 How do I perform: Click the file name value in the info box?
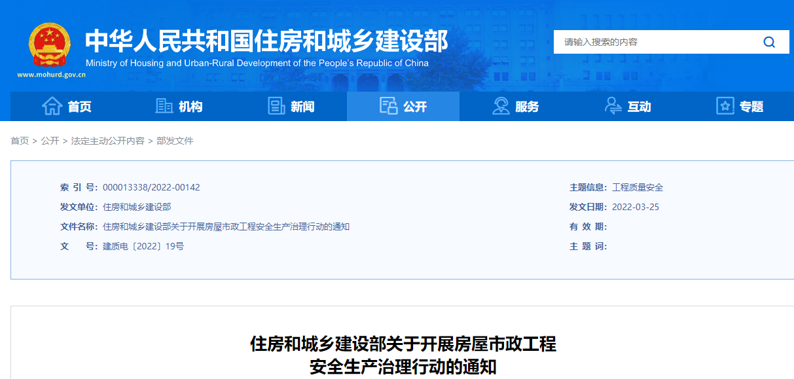226,226
